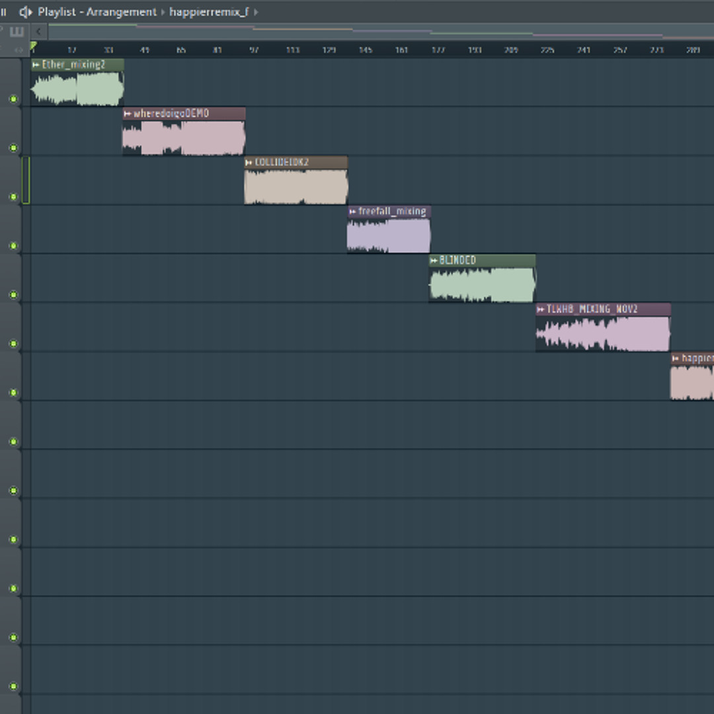Mute the track holding COLLIDE10K2
This screenshot has width=714, height=714.
[x=14, y=197]
